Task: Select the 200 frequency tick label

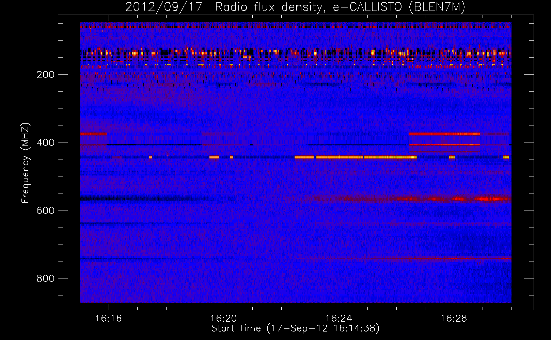Action: click(45, 74)
